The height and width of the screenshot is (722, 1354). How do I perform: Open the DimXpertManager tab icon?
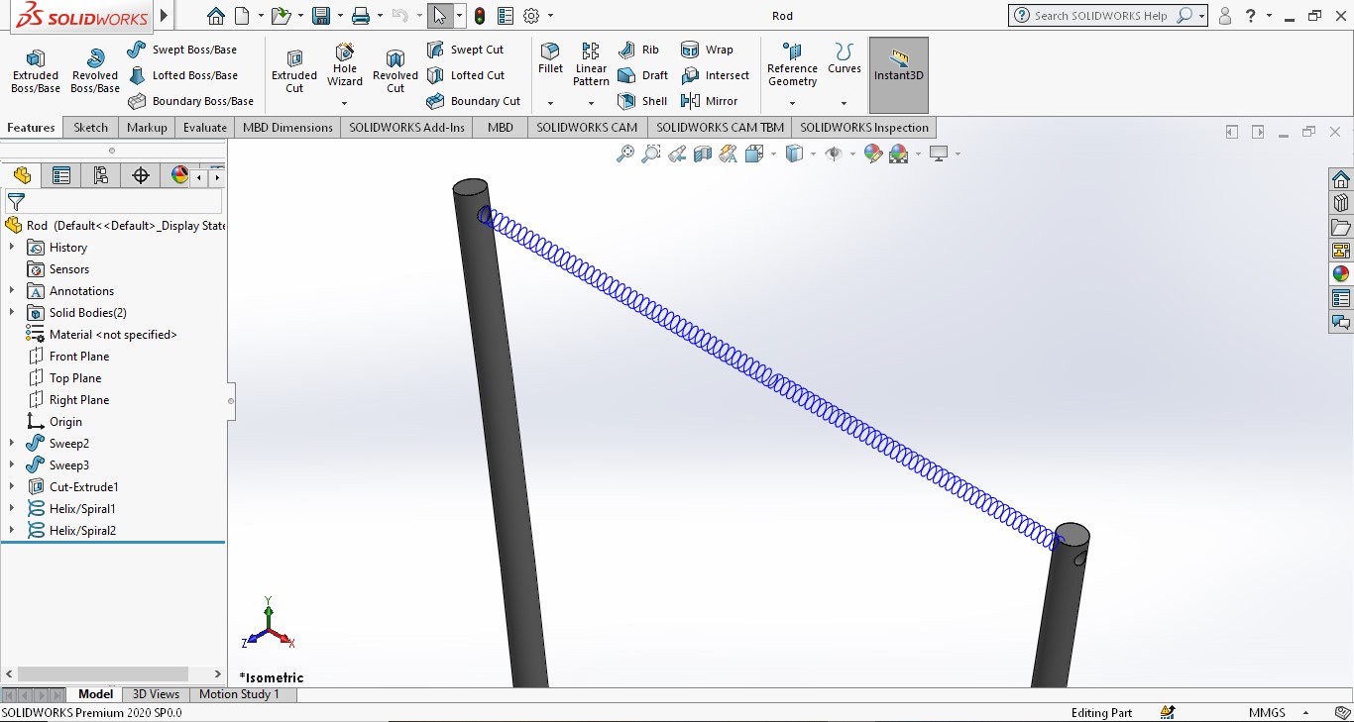141,176
